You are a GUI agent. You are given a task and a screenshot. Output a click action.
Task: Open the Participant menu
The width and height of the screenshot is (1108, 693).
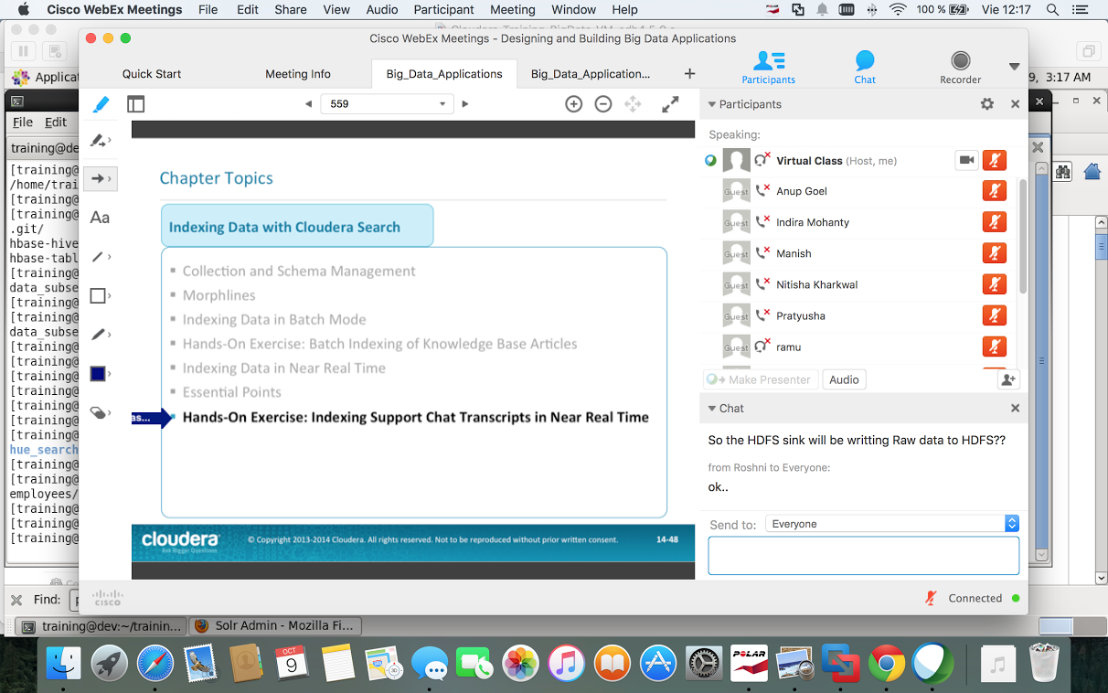(x=444, y=9)
